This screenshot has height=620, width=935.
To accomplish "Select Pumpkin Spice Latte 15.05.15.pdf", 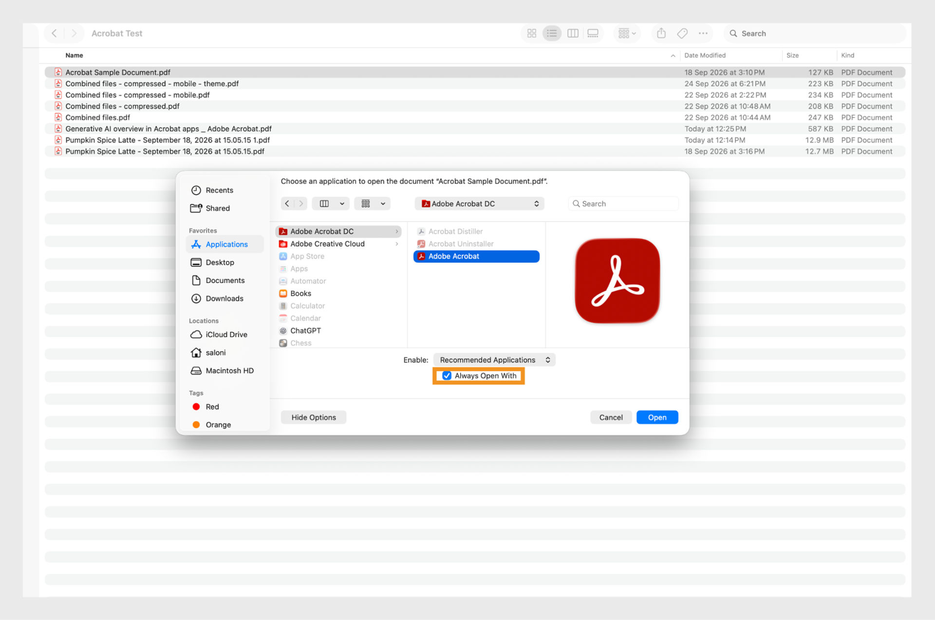I will [x=475, y=151].
